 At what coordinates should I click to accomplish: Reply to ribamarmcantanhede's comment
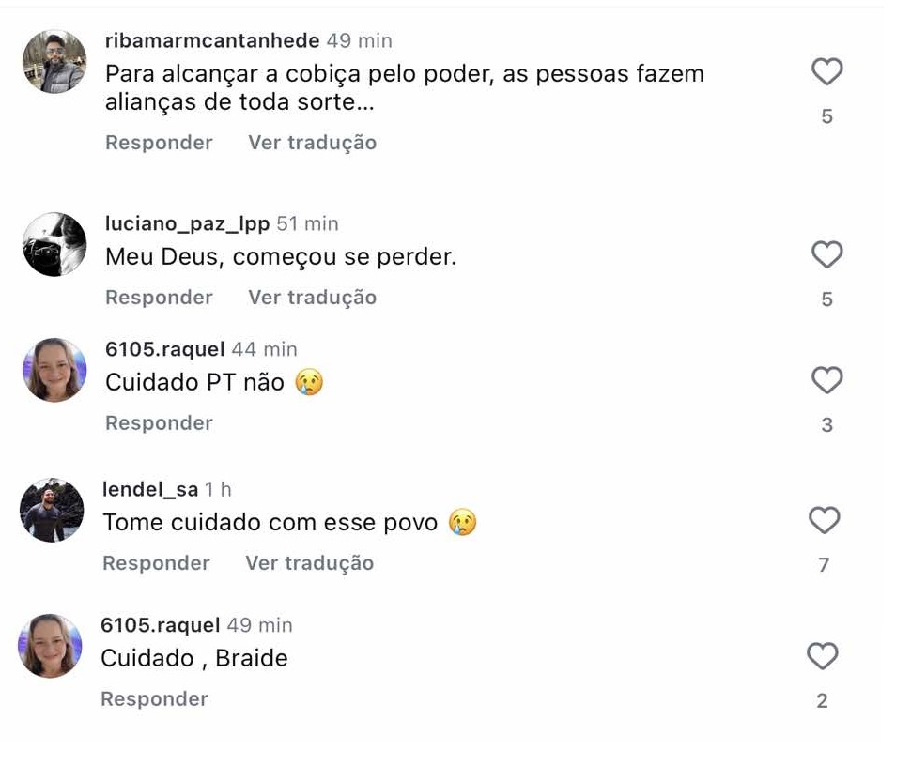tap(159, 143)
